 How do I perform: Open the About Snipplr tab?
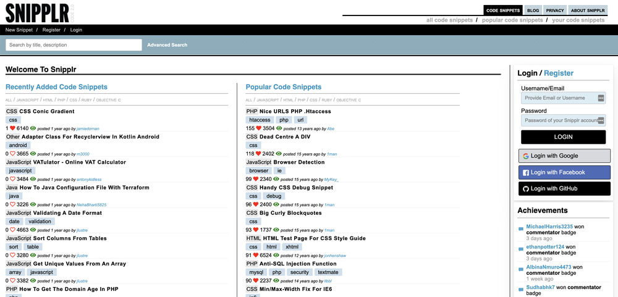tap(588, 10)
